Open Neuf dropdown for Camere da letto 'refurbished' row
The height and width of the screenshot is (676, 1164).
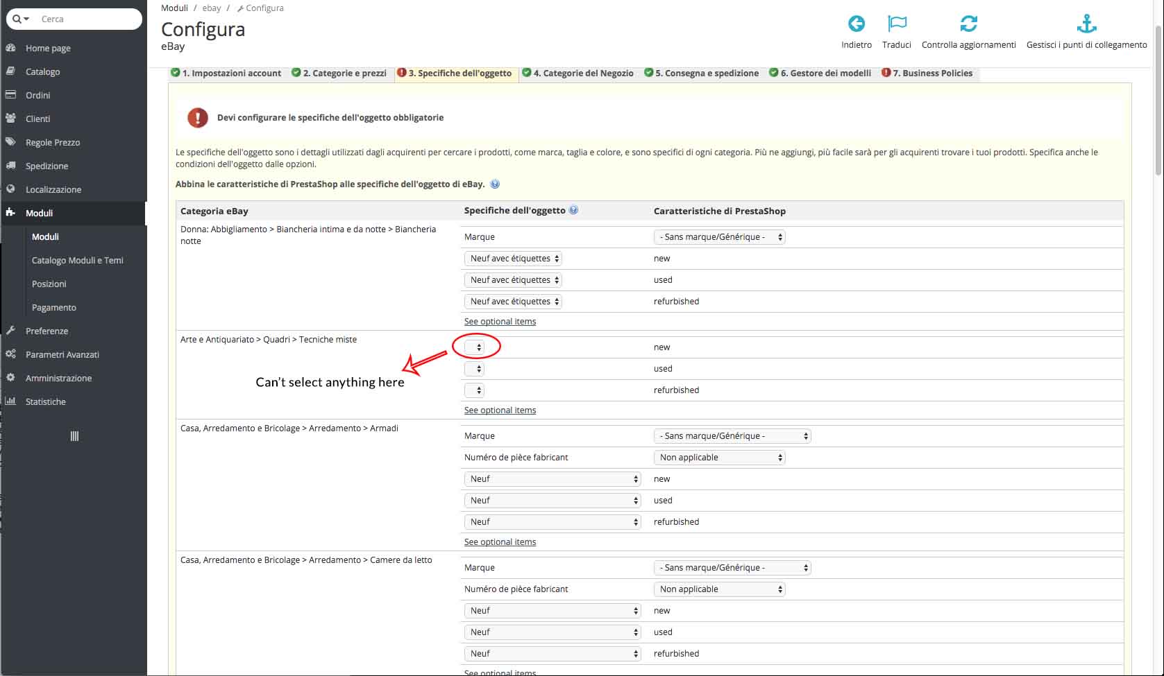coord(553,654)
